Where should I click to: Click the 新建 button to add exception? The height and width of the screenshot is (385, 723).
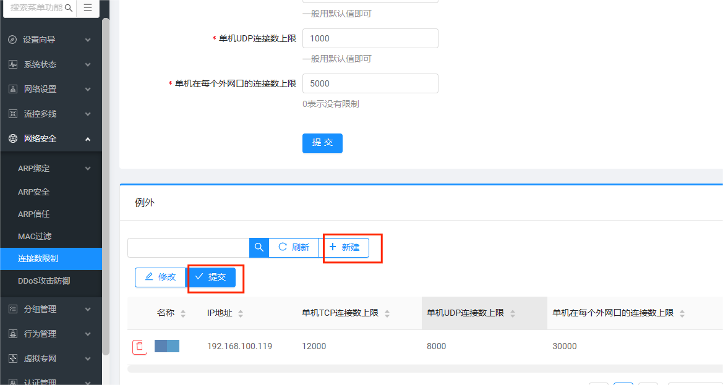coord(344,247)
